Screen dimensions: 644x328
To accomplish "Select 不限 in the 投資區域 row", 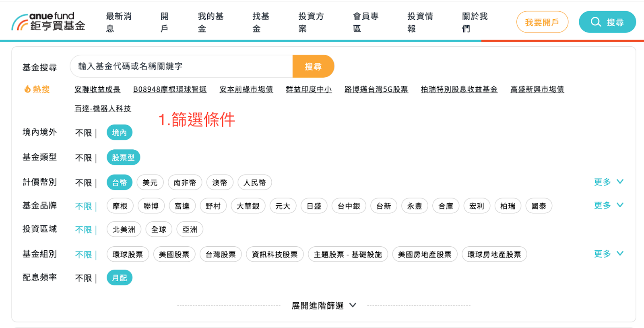I will [84, 229].
